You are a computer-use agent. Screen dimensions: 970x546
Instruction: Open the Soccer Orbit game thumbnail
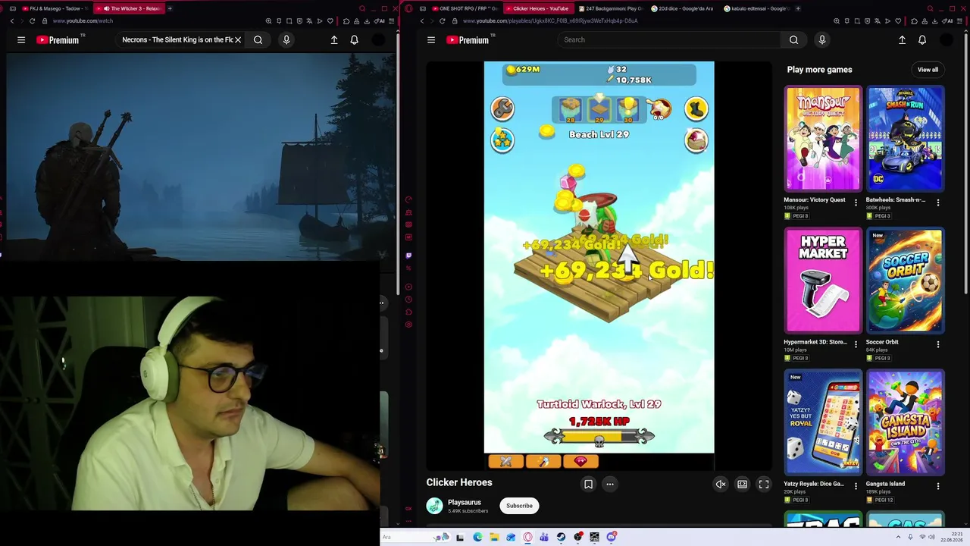click(x=906, y=281)
